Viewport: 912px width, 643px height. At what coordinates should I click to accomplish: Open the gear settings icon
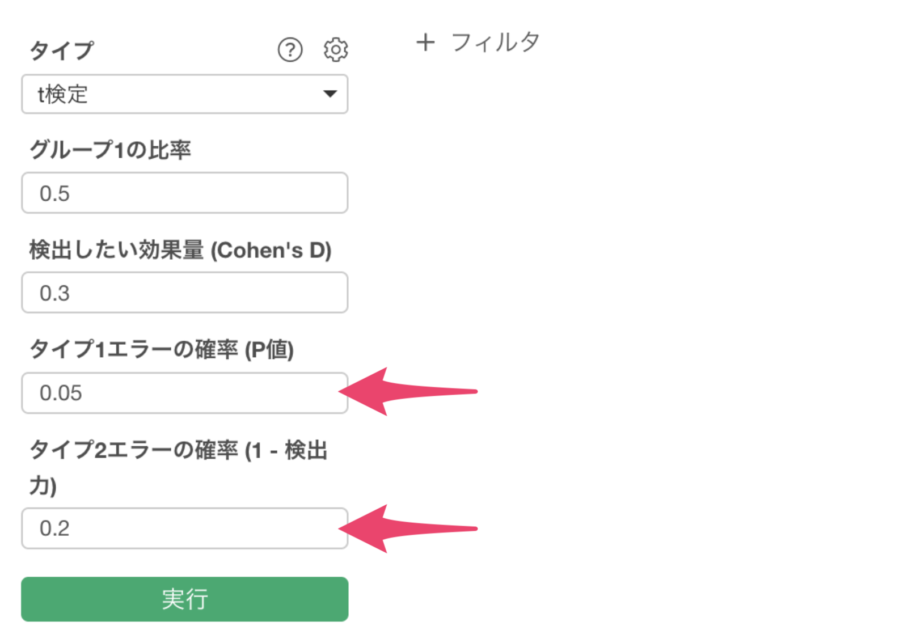(336, 50)
